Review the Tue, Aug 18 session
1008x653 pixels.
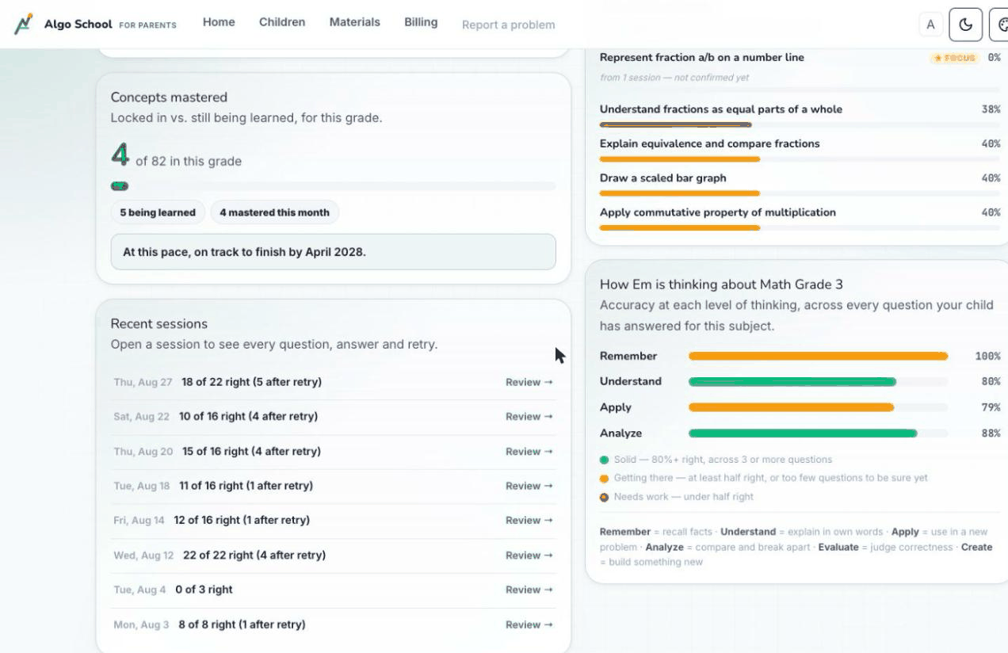(x=529, y=486)
